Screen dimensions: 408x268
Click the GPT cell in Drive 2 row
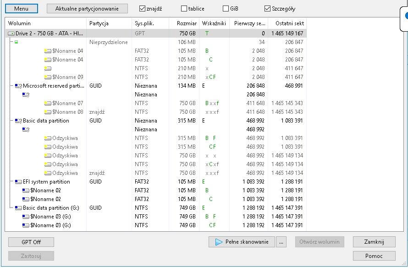(x=140, y=33)
